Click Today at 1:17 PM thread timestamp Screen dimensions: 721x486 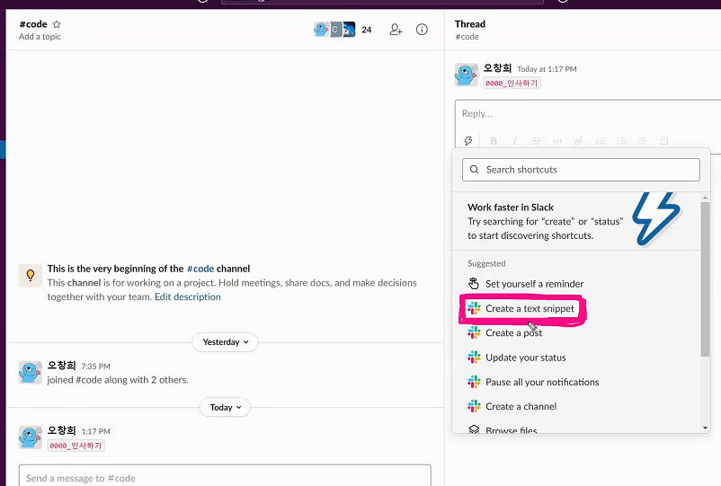547,69
